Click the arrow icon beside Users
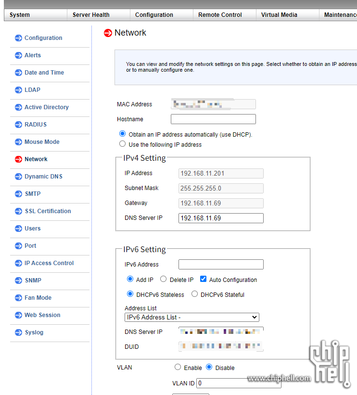357x395 pixels. [18, 229]
